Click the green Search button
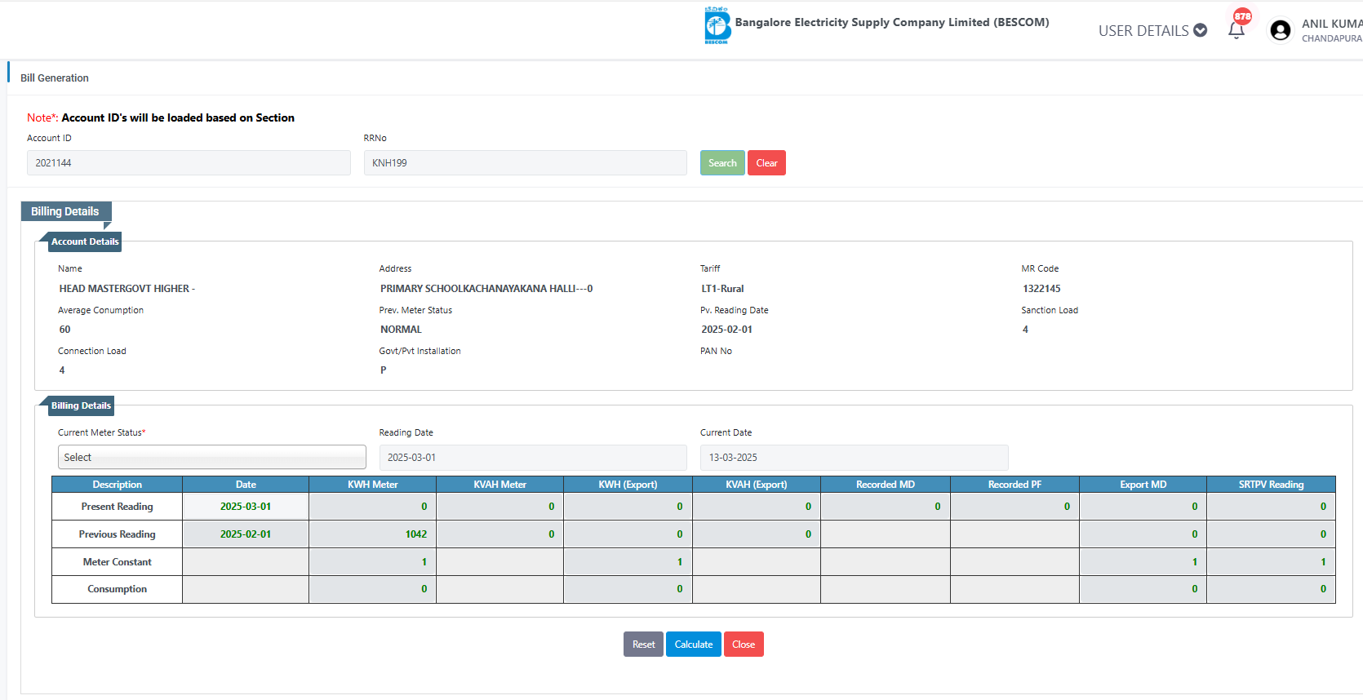The height and width of the screenshot is (700, 1363). click(x=722, y=163)
